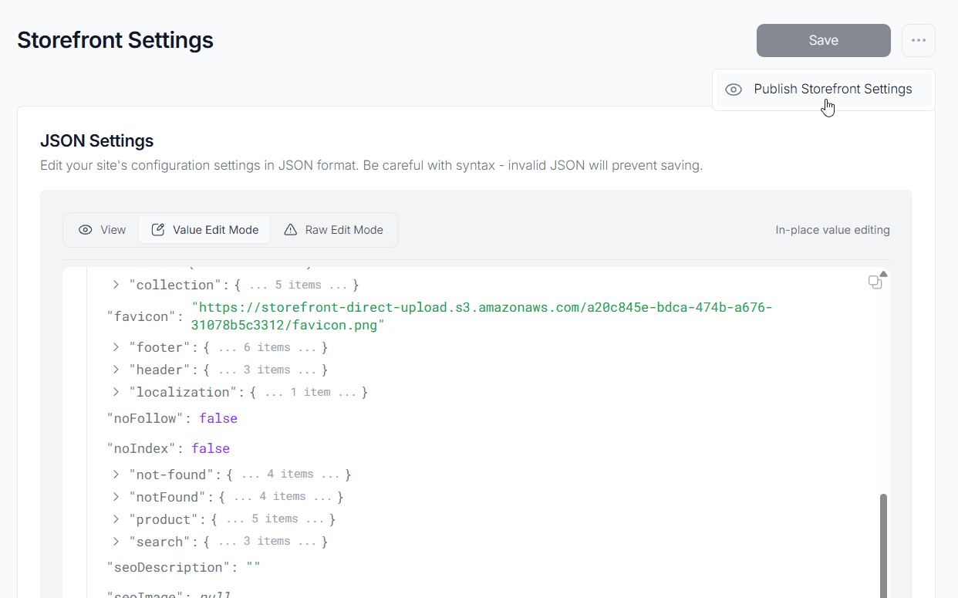The image size is (958, 598).
Task: Expand the footer object with 6 items
Action: (116, 346)
